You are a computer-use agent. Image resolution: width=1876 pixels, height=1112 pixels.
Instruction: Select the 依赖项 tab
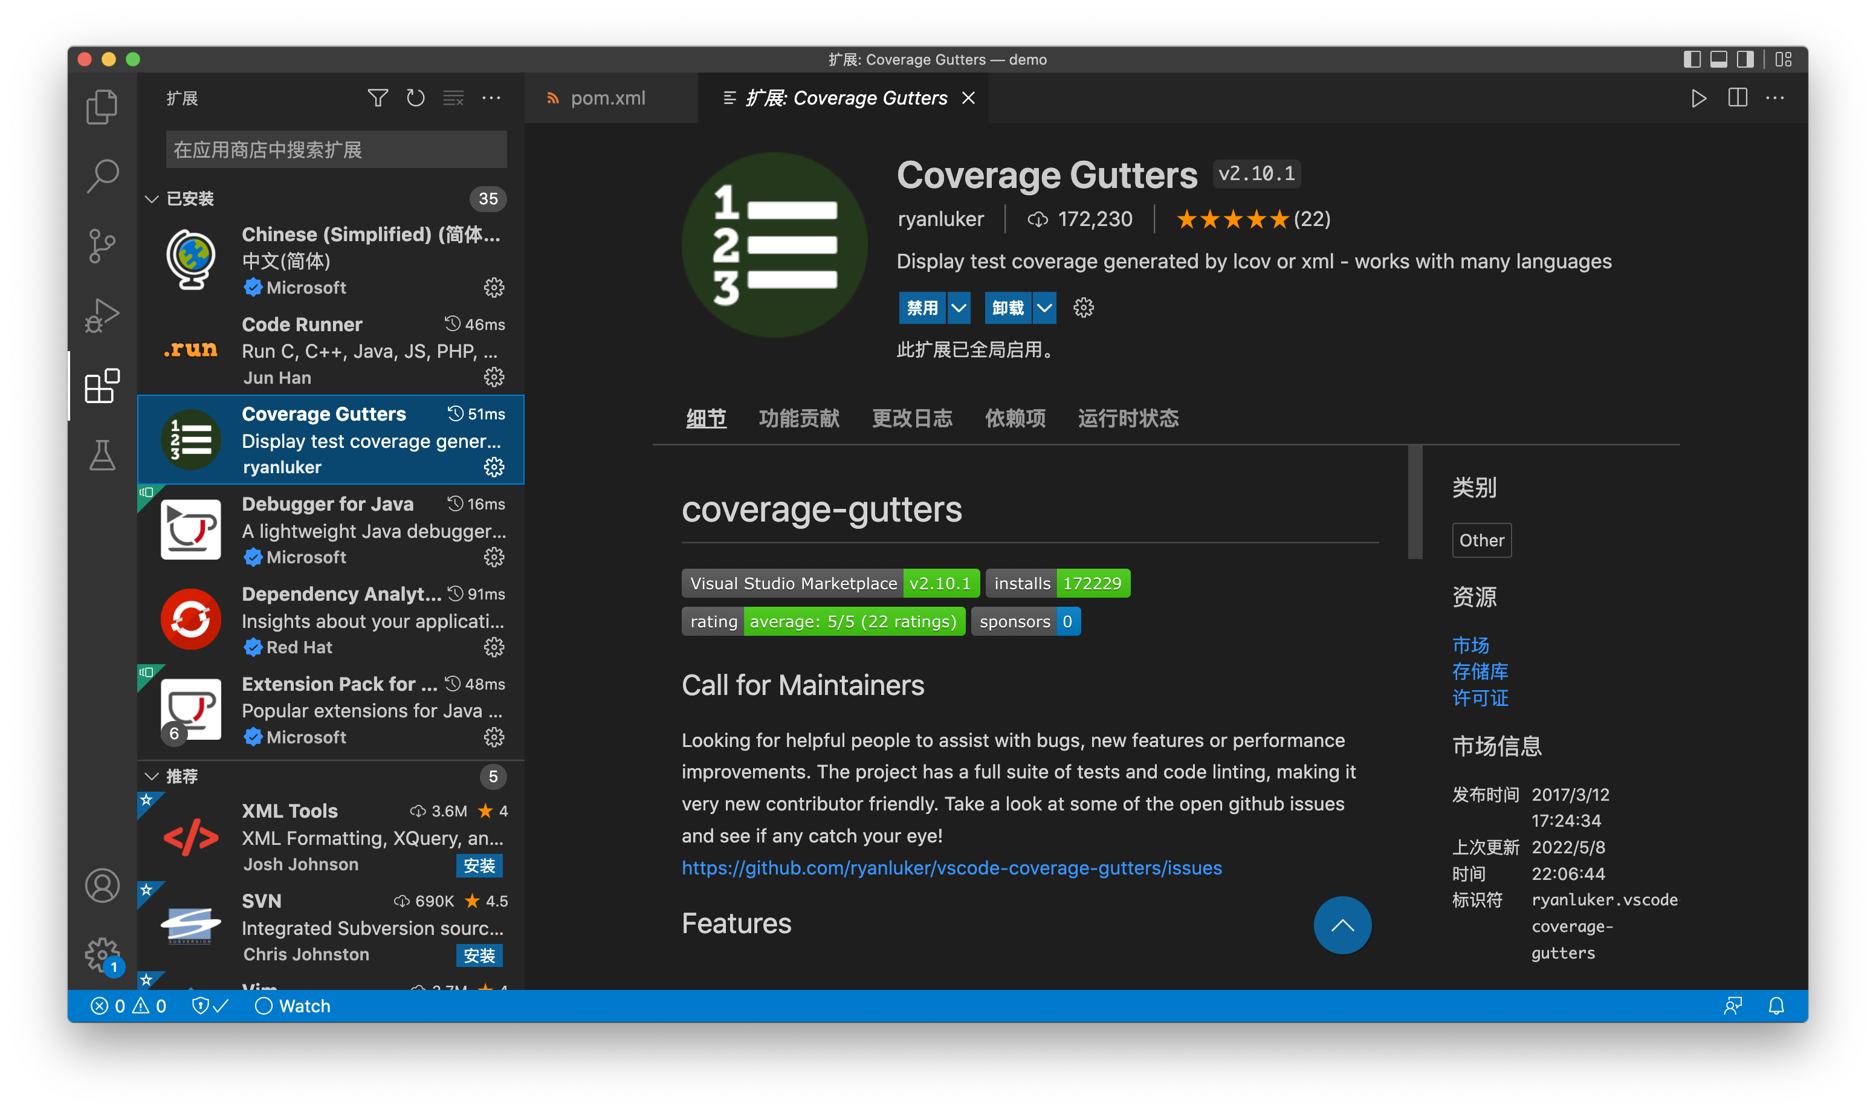tap(1015, 419)
